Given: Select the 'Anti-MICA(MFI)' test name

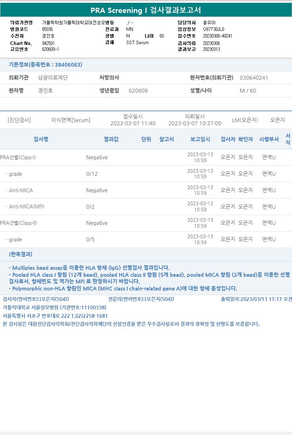Looking at the screenshot, I should (27, 207).
